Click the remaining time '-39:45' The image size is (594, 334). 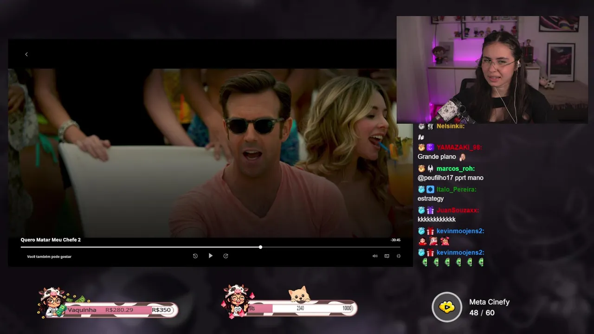[395, 240]
